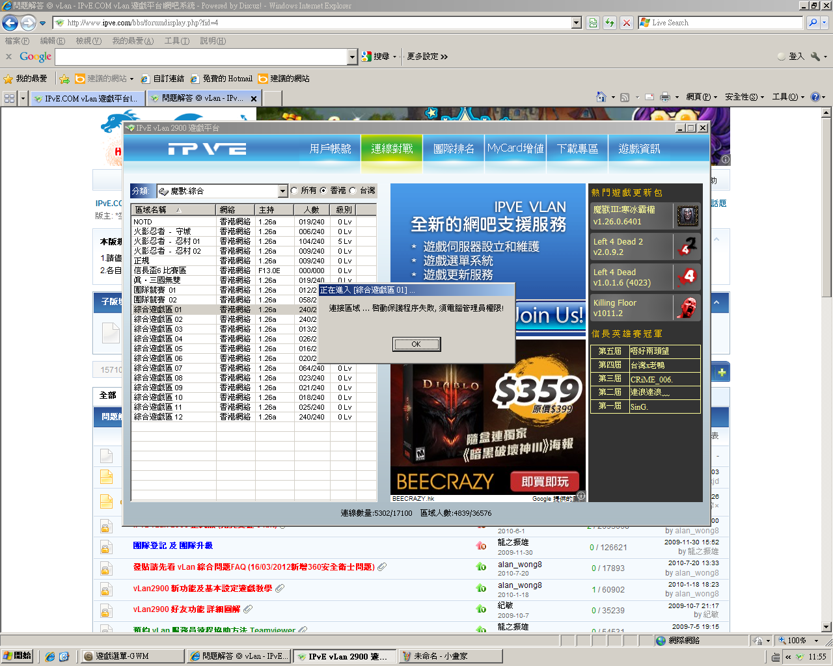Switch to the 團隊排名 tab in vLan
Image resolution: width=833 pixels, height=666 pixels.
tap(454, 149)
